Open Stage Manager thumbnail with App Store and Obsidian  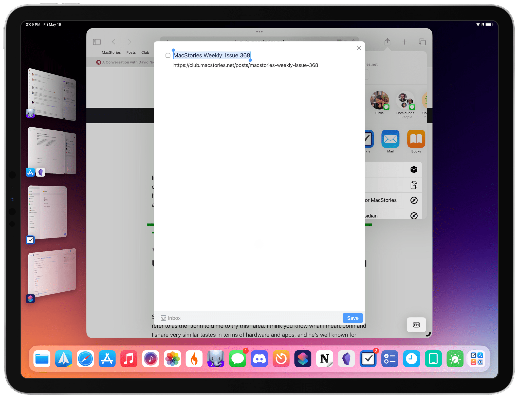pos(52,151)
